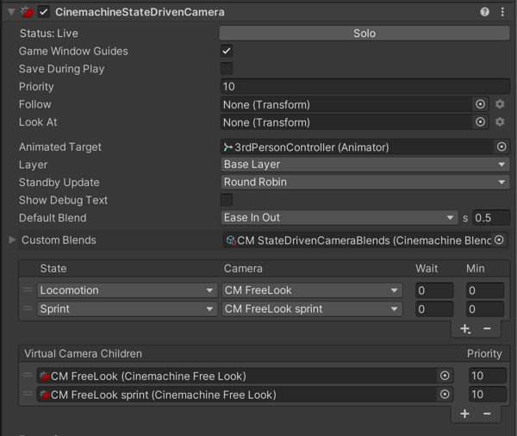Open component context menu (three dots)
Image resolution: width=517 pixels, height=436 pixels.
click(x=501, y=12)
